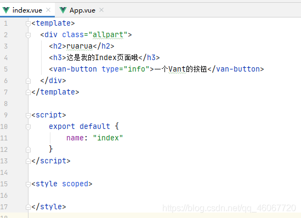The width and height of the screenshot is (301, 218).
Task: Select the index.vue tab
Action: pyautogui.click(x=27, y=10)
